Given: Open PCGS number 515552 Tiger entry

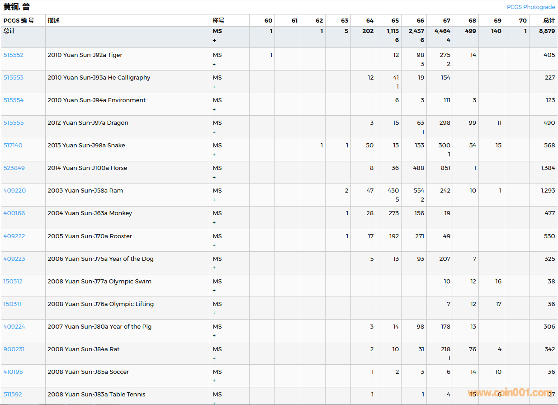Looking at the screenshot, I should pos(14,55).
